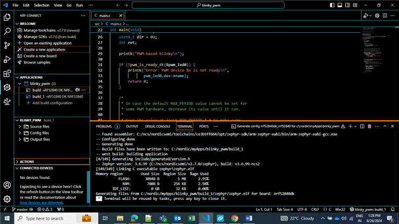
Task: Switch to the Output panel tab
Action: point(132,126)
